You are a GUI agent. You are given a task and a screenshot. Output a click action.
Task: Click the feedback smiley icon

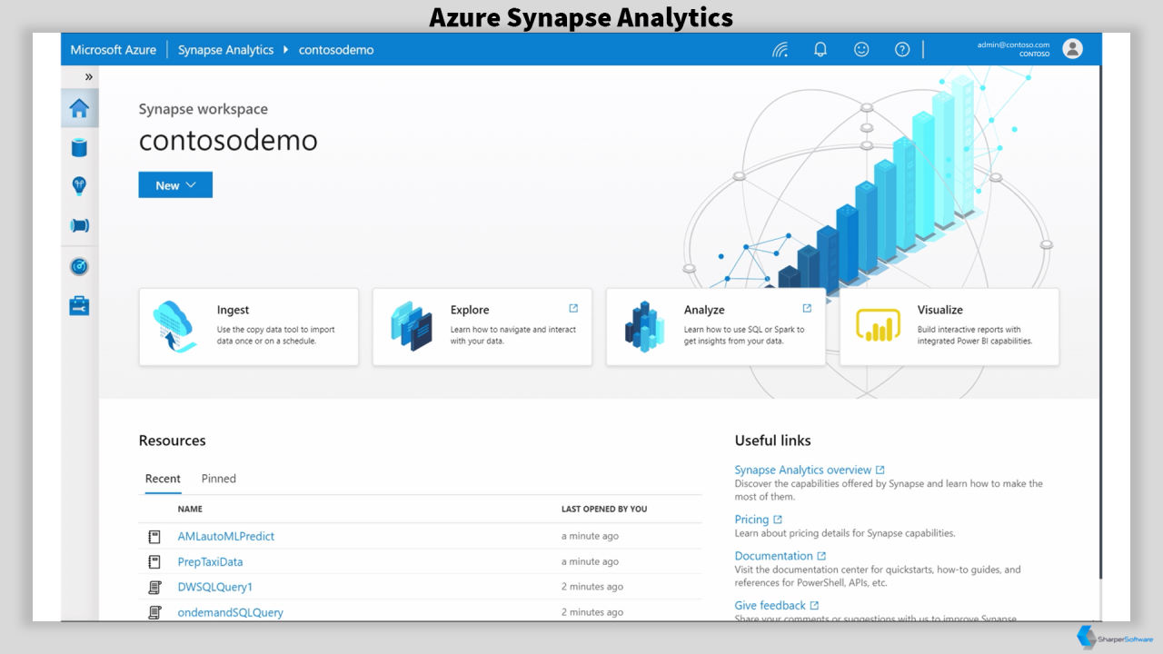pos(861,49)
